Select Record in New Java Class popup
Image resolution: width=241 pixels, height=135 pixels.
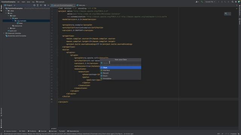(120, 73)
